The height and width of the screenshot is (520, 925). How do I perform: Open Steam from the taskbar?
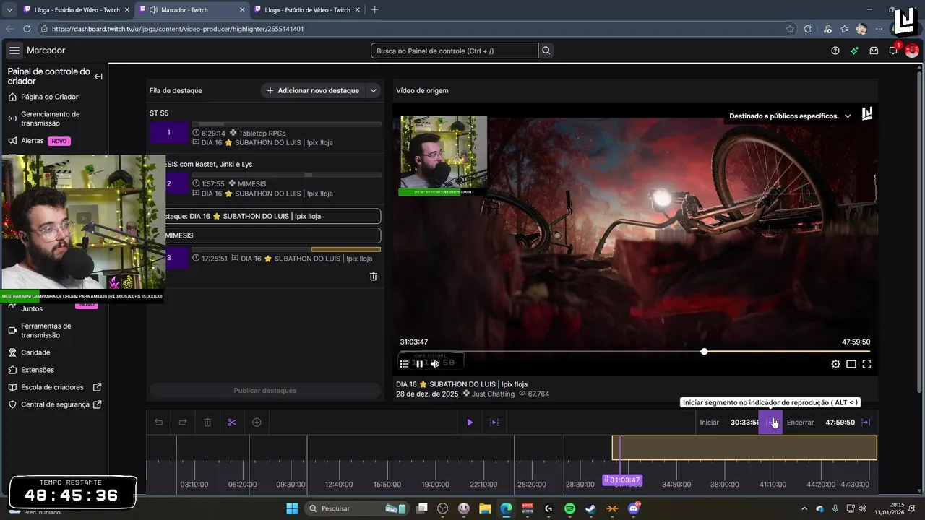pyautogui.click(x=590, y=508)
